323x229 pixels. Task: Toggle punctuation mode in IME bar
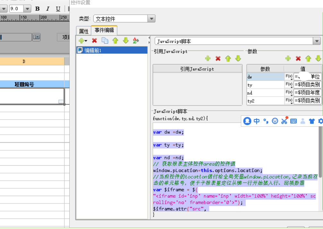[x=266, y=121]
